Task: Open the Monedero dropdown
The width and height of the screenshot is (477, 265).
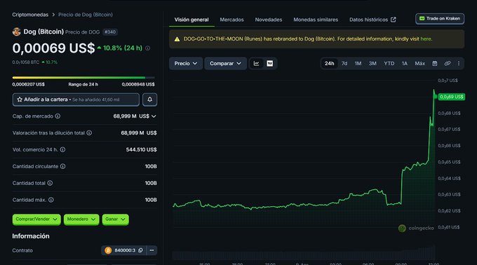Action: (81, 219)
